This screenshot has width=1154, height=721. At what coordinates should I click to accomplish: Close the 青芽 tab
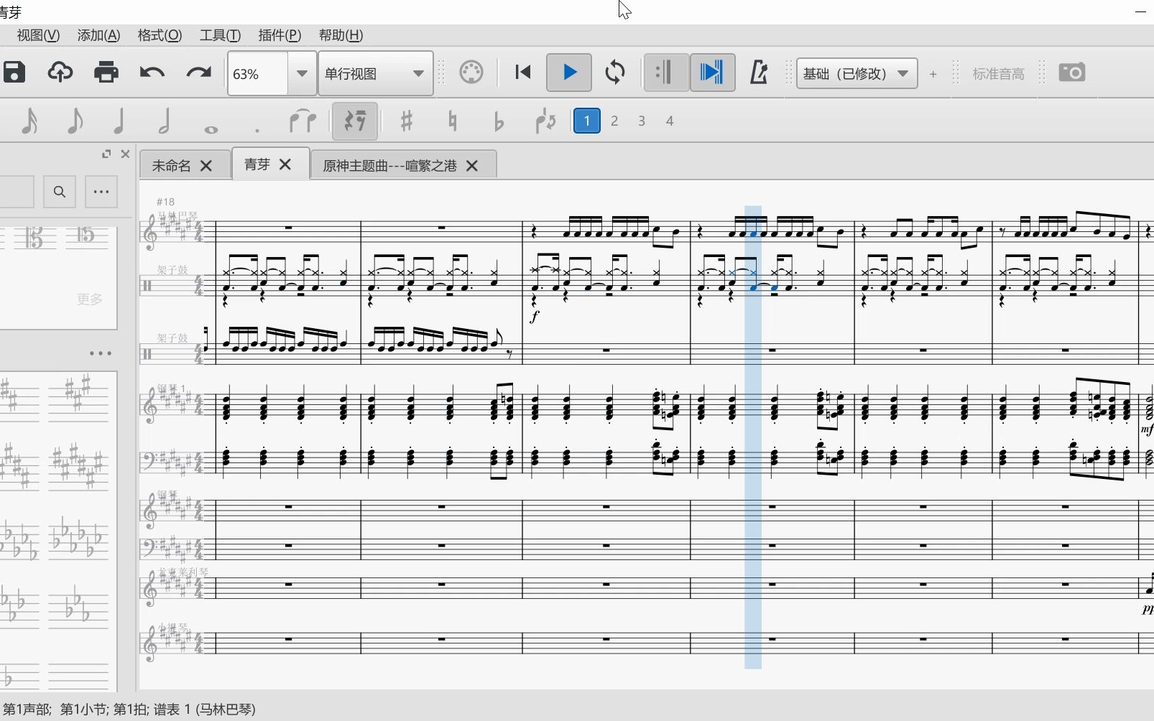[x=285, y=164]
